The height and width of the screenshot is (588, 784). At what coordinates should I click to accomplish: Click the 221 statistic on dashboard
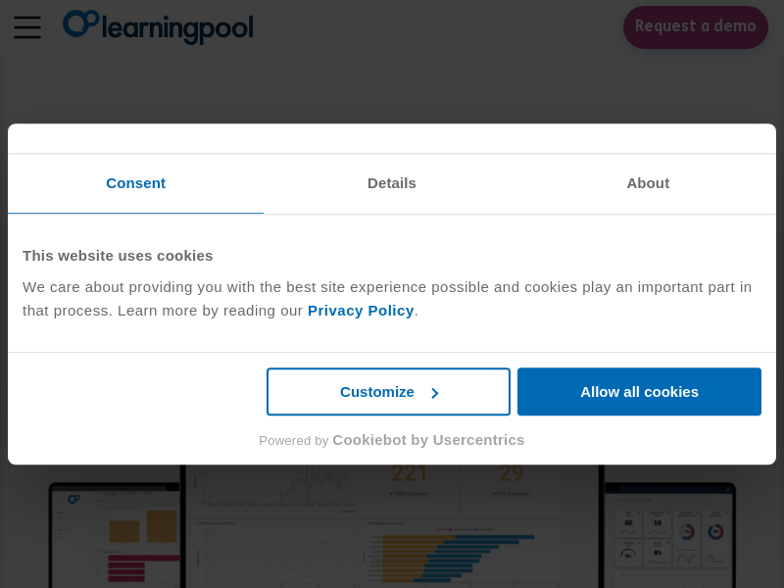point(410,474)
